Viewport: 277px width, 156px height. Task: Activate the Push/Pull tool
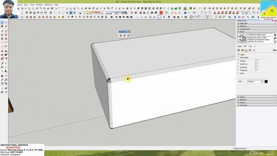tap(6, 51)
